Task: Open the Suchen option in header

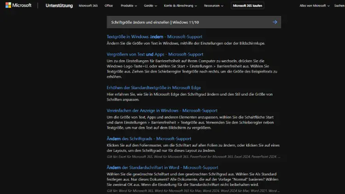Action: tap(339, 6)
